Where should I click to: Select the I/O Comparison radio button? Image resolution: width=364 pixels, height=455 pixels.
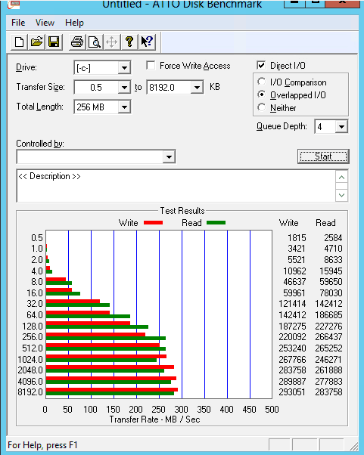[x=261, y=82]
